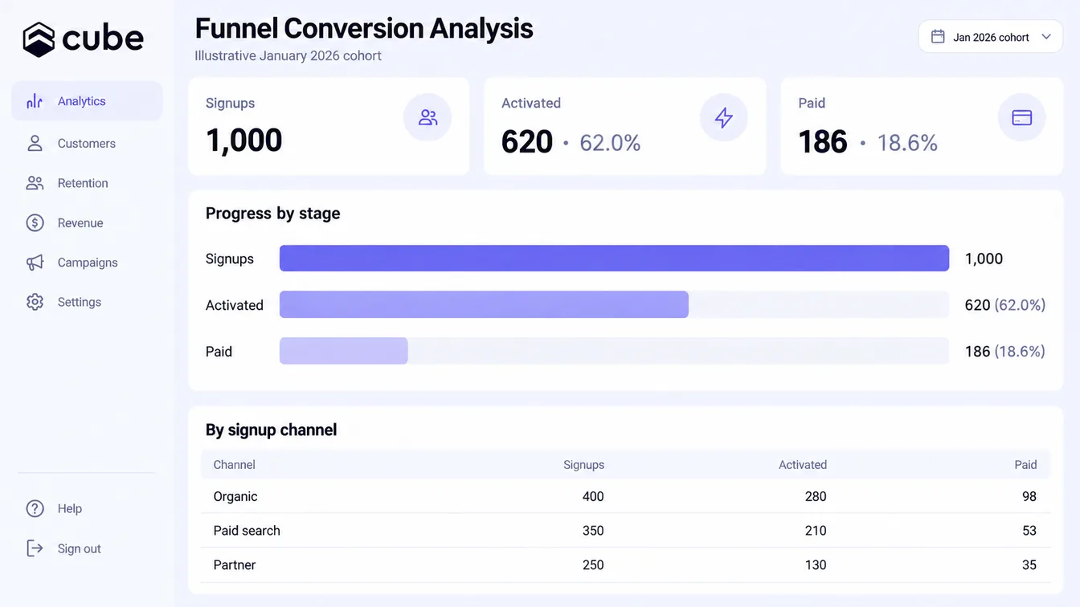The height and width of the screenshot is (607, 1080).
Task: Click the Sign out arrow icon
Action: (x=35, y=548)
